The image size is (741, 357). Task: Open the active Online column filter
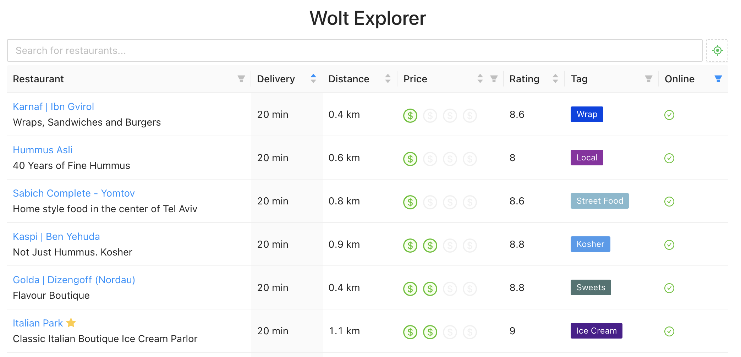tap(718, 79)
